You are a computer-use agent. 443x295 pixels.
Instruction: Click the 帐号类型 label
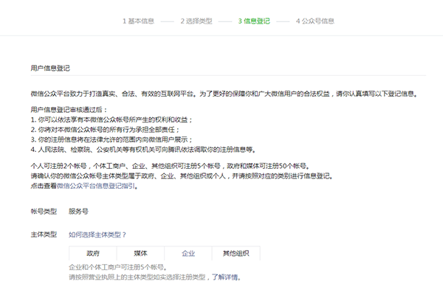point(44,212)
